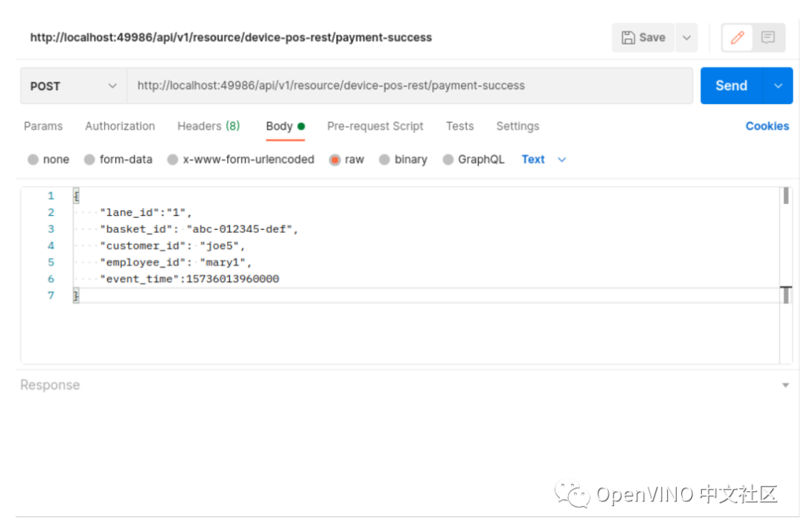Click the request URL input field
804x532 pixels.
point(409,86)
